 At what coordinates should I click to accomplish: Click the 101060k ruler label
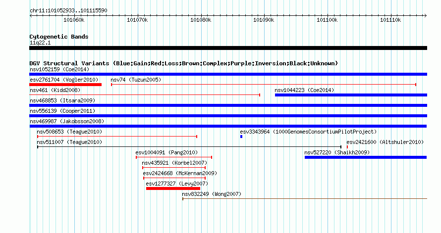point(74,20)
